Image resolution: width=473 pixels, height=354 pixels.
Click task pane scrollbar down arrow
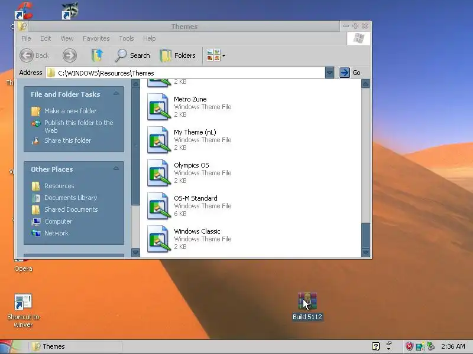(136, 253)
